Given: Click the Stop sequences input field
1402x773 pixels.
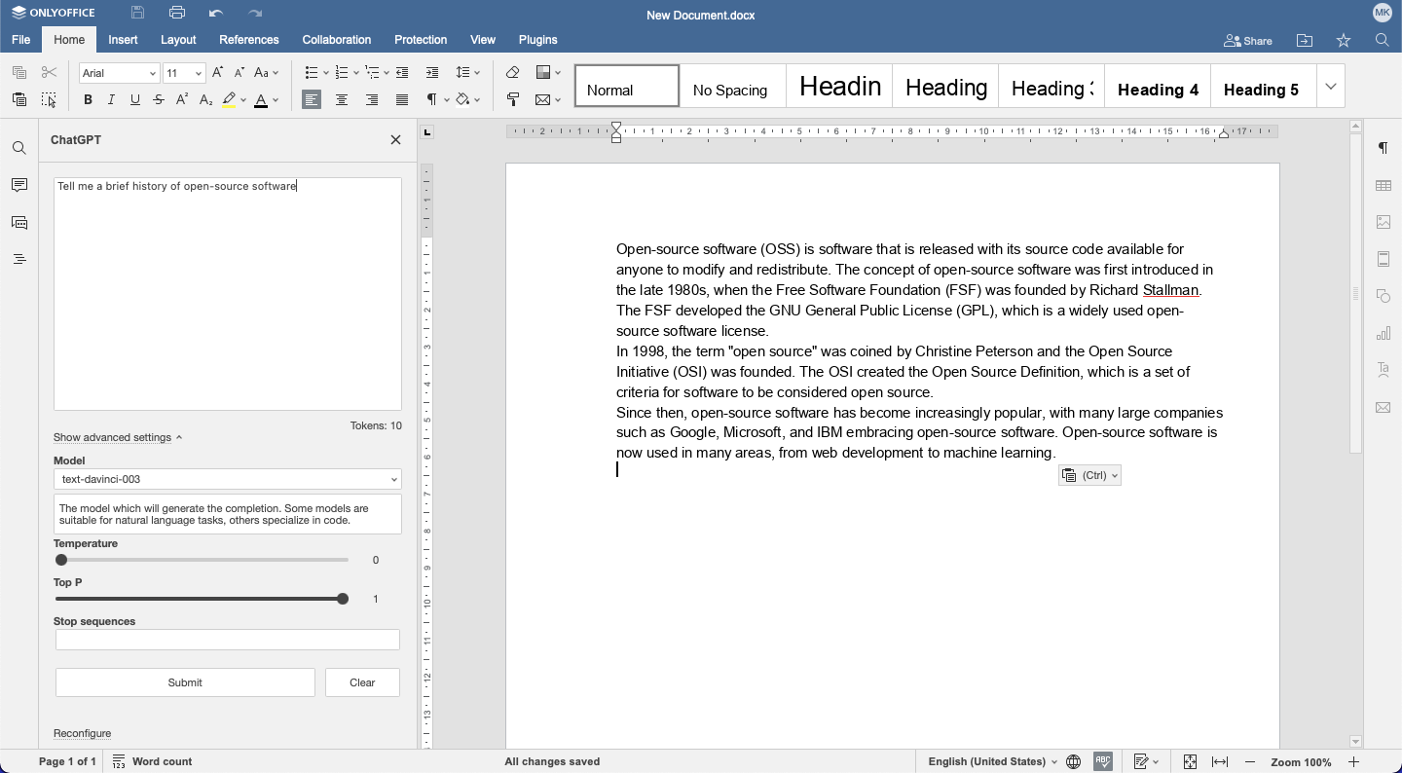Looking at the screenshot, I should pos(227,640).
